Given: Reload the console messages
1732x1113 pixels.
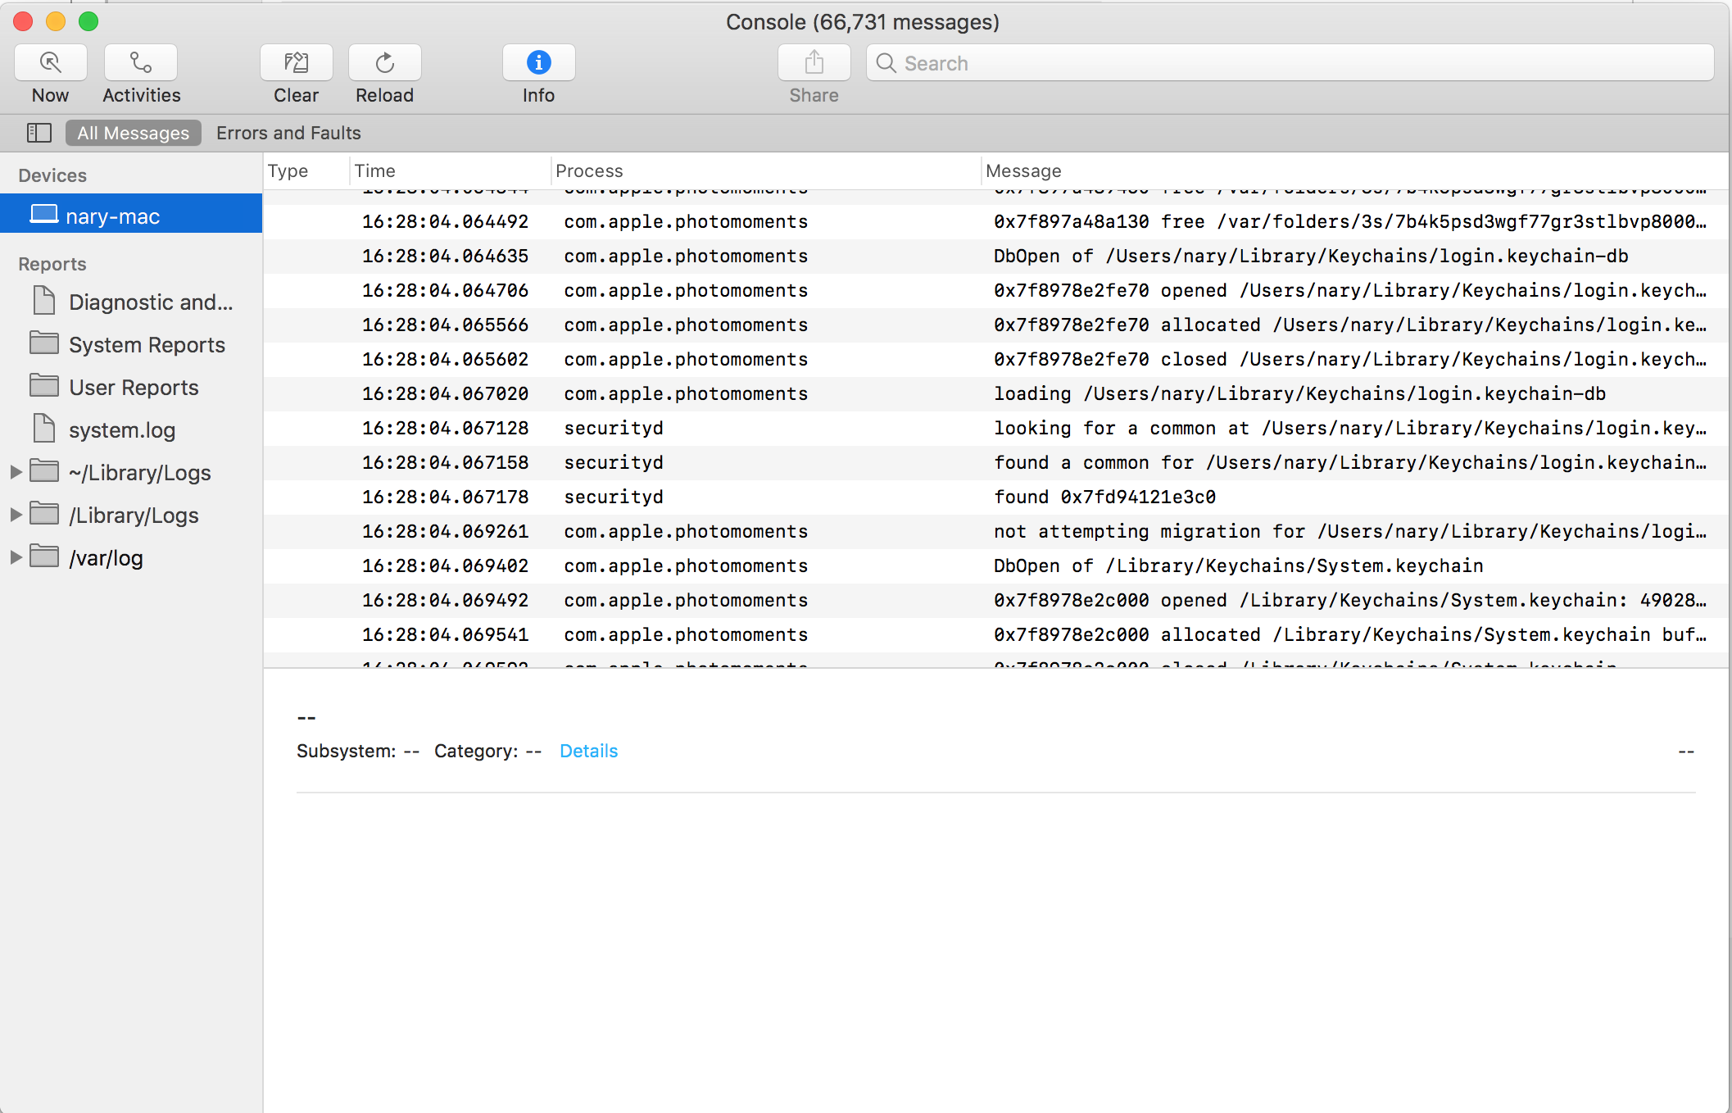Looking at the screenshot, I should click(384, 62).
